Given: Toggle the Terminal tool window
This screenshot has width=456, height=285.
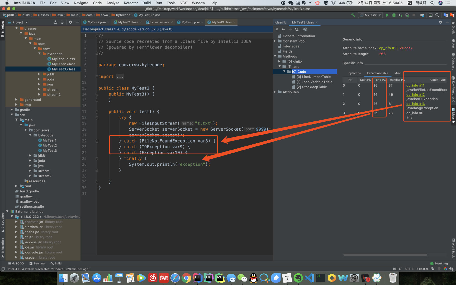Looking at the screenshot, I should click(x=37, y=263).
